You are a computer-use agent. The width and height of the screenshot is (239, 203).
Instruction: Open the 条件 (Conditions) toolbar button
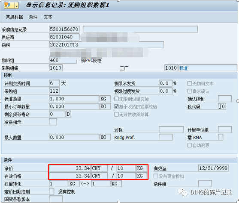[x=33, y=17]
